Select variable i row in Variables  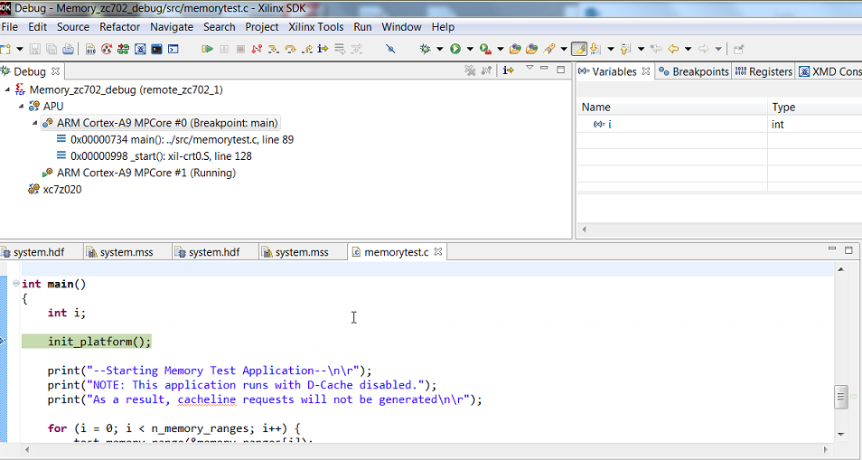(719, 124)
